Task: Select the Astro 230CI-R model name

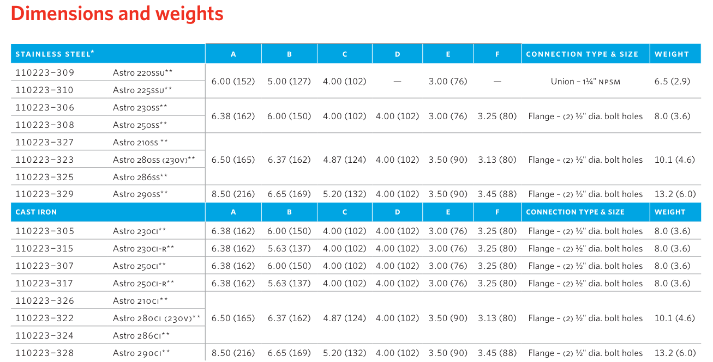Action: [143, 248]
